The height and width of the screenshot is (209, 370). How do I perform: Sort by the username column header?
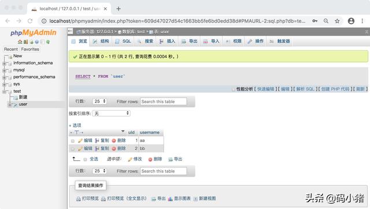(x=150, y=133)
